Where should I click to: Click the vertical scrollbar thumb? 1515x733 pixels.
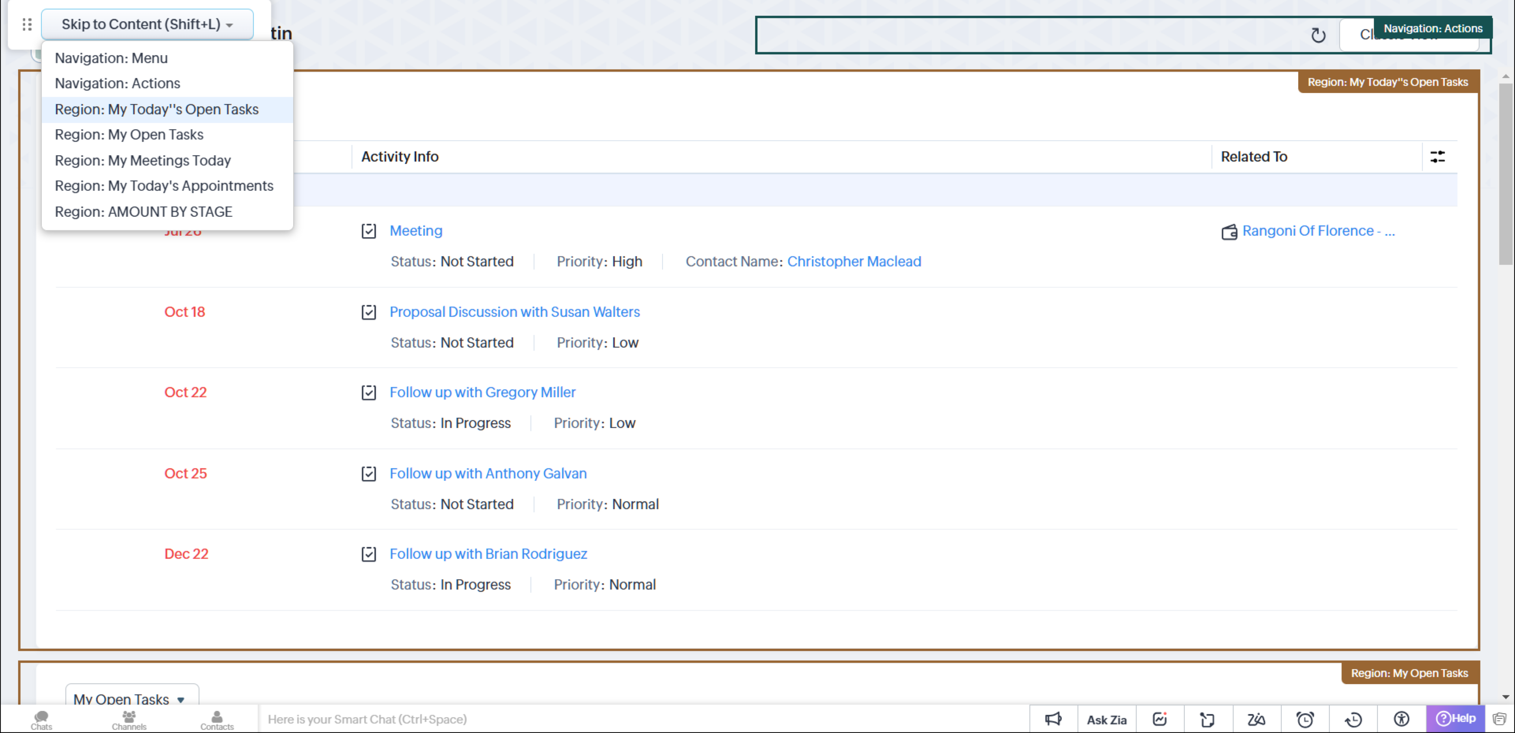(x=1506, y=173)
